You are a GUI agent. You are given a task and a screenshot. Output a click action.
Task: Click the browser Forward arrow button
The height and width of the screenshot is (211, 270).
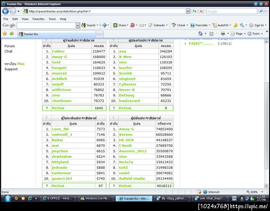(x=13, y=11)
